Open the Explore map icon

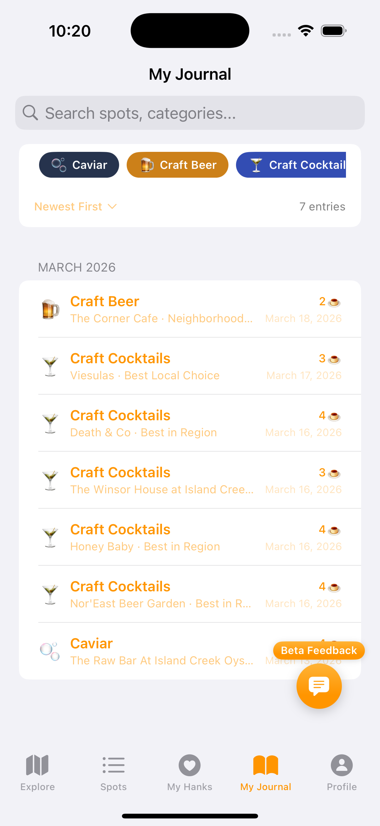pyautogui.click(x=37, y=765)
